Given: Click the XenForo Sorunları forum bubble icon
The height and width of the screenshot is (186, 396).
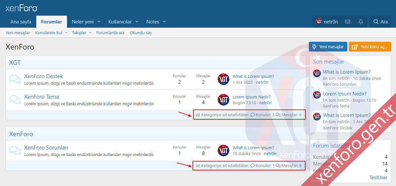Looking at the screenshot, I should click(15, 150).
